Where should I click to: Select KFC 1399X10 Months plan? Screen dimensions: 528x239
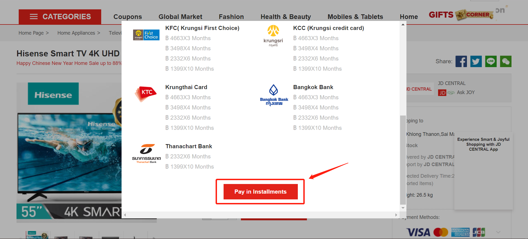[x=189, y=69]
